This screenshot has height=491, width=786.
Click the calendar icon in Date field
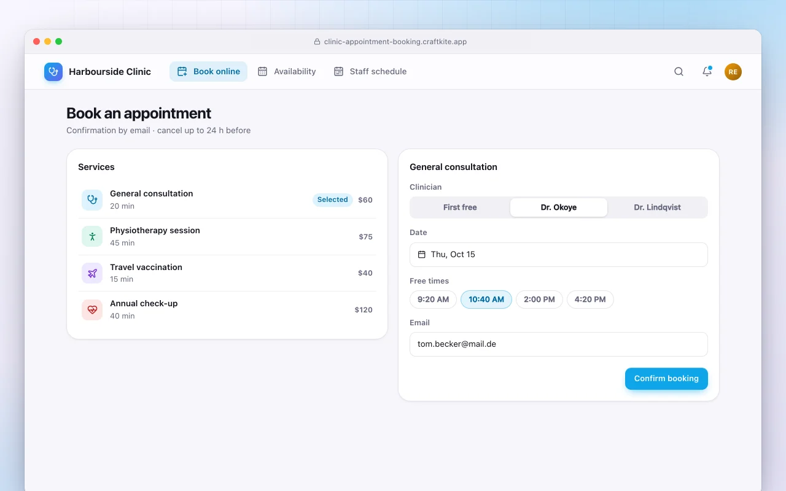[422, 254]
